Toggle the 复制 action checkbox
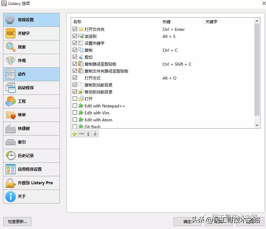This screenshot has width=266, height=229. 75,50
